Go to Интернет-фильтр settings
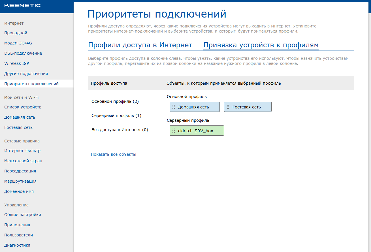371x252 pixels. (x=22, y=151)
